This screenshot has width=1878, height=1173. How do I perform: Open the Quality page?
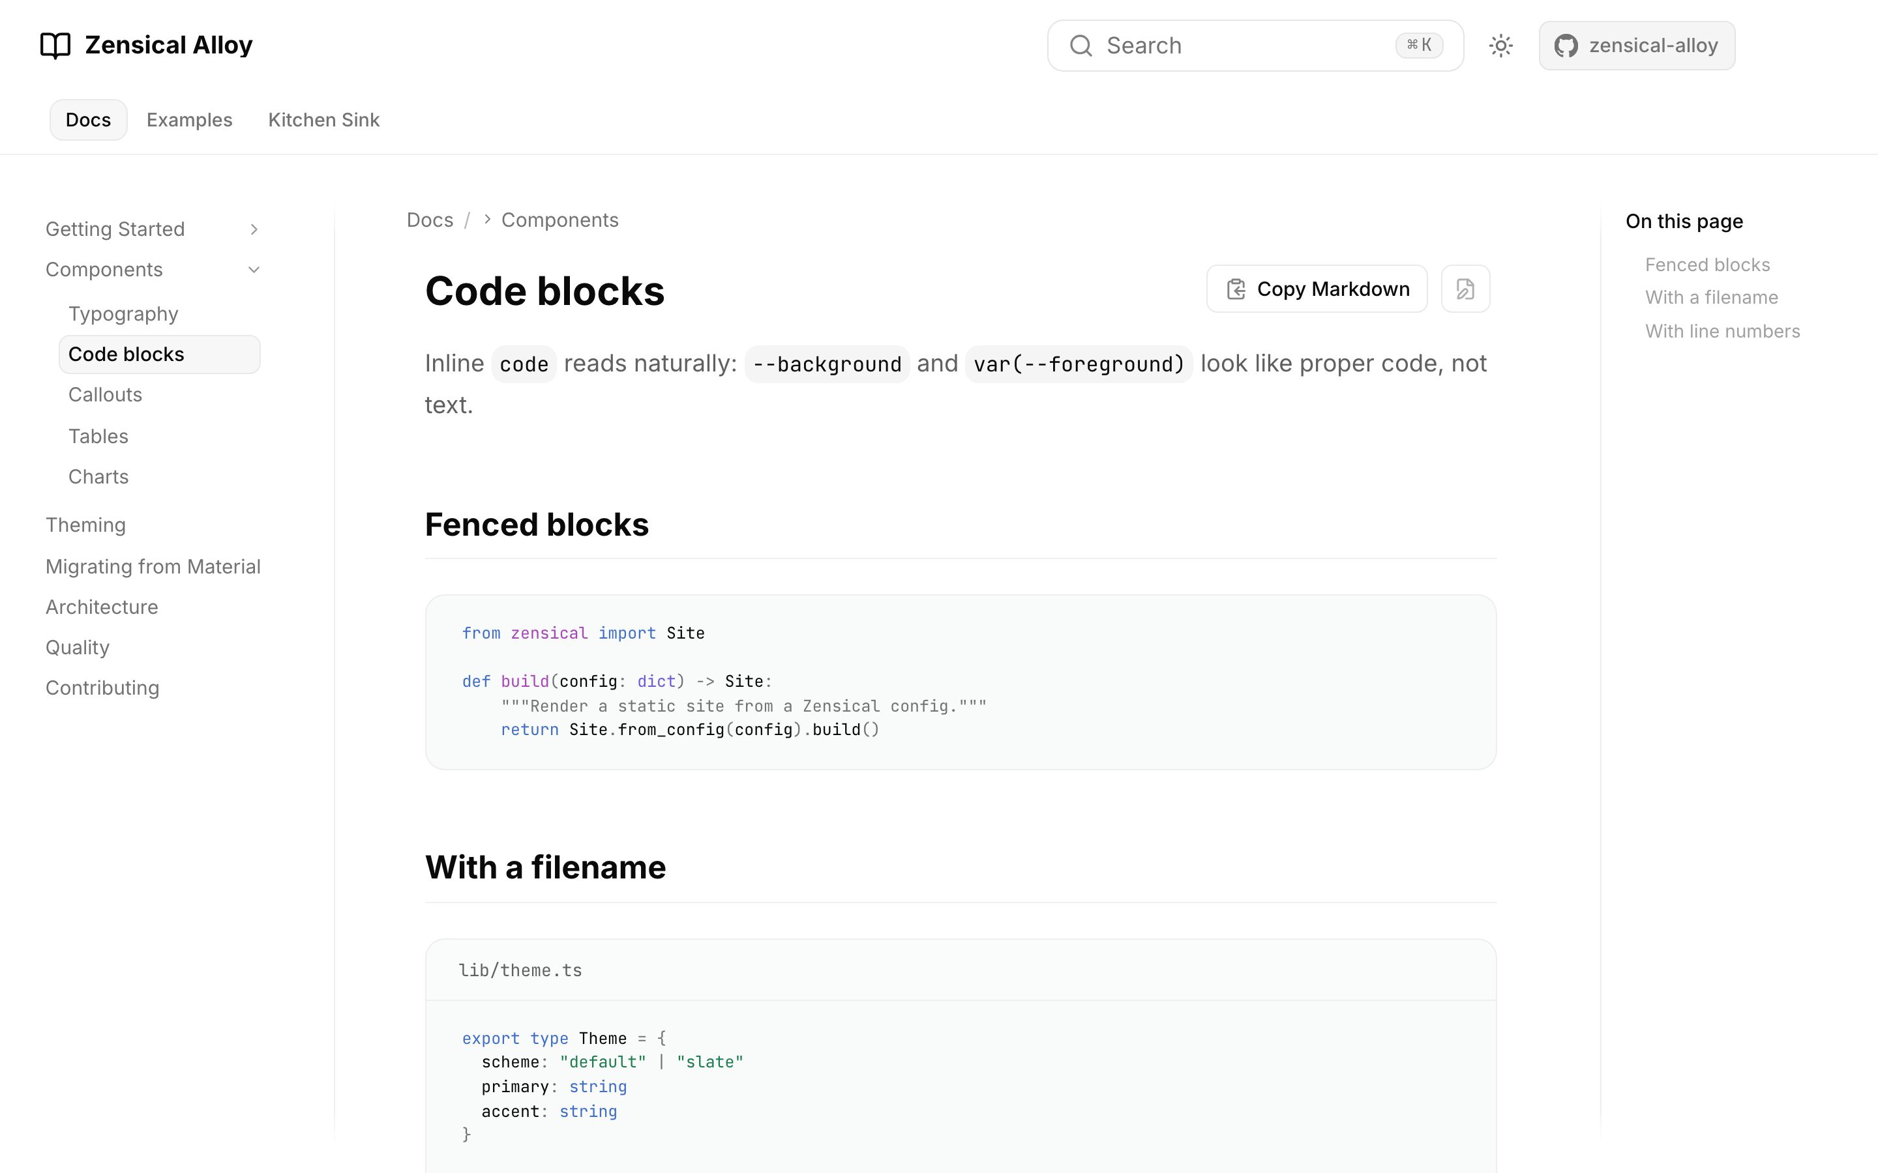pyautogui.click(x=78, y=647)
